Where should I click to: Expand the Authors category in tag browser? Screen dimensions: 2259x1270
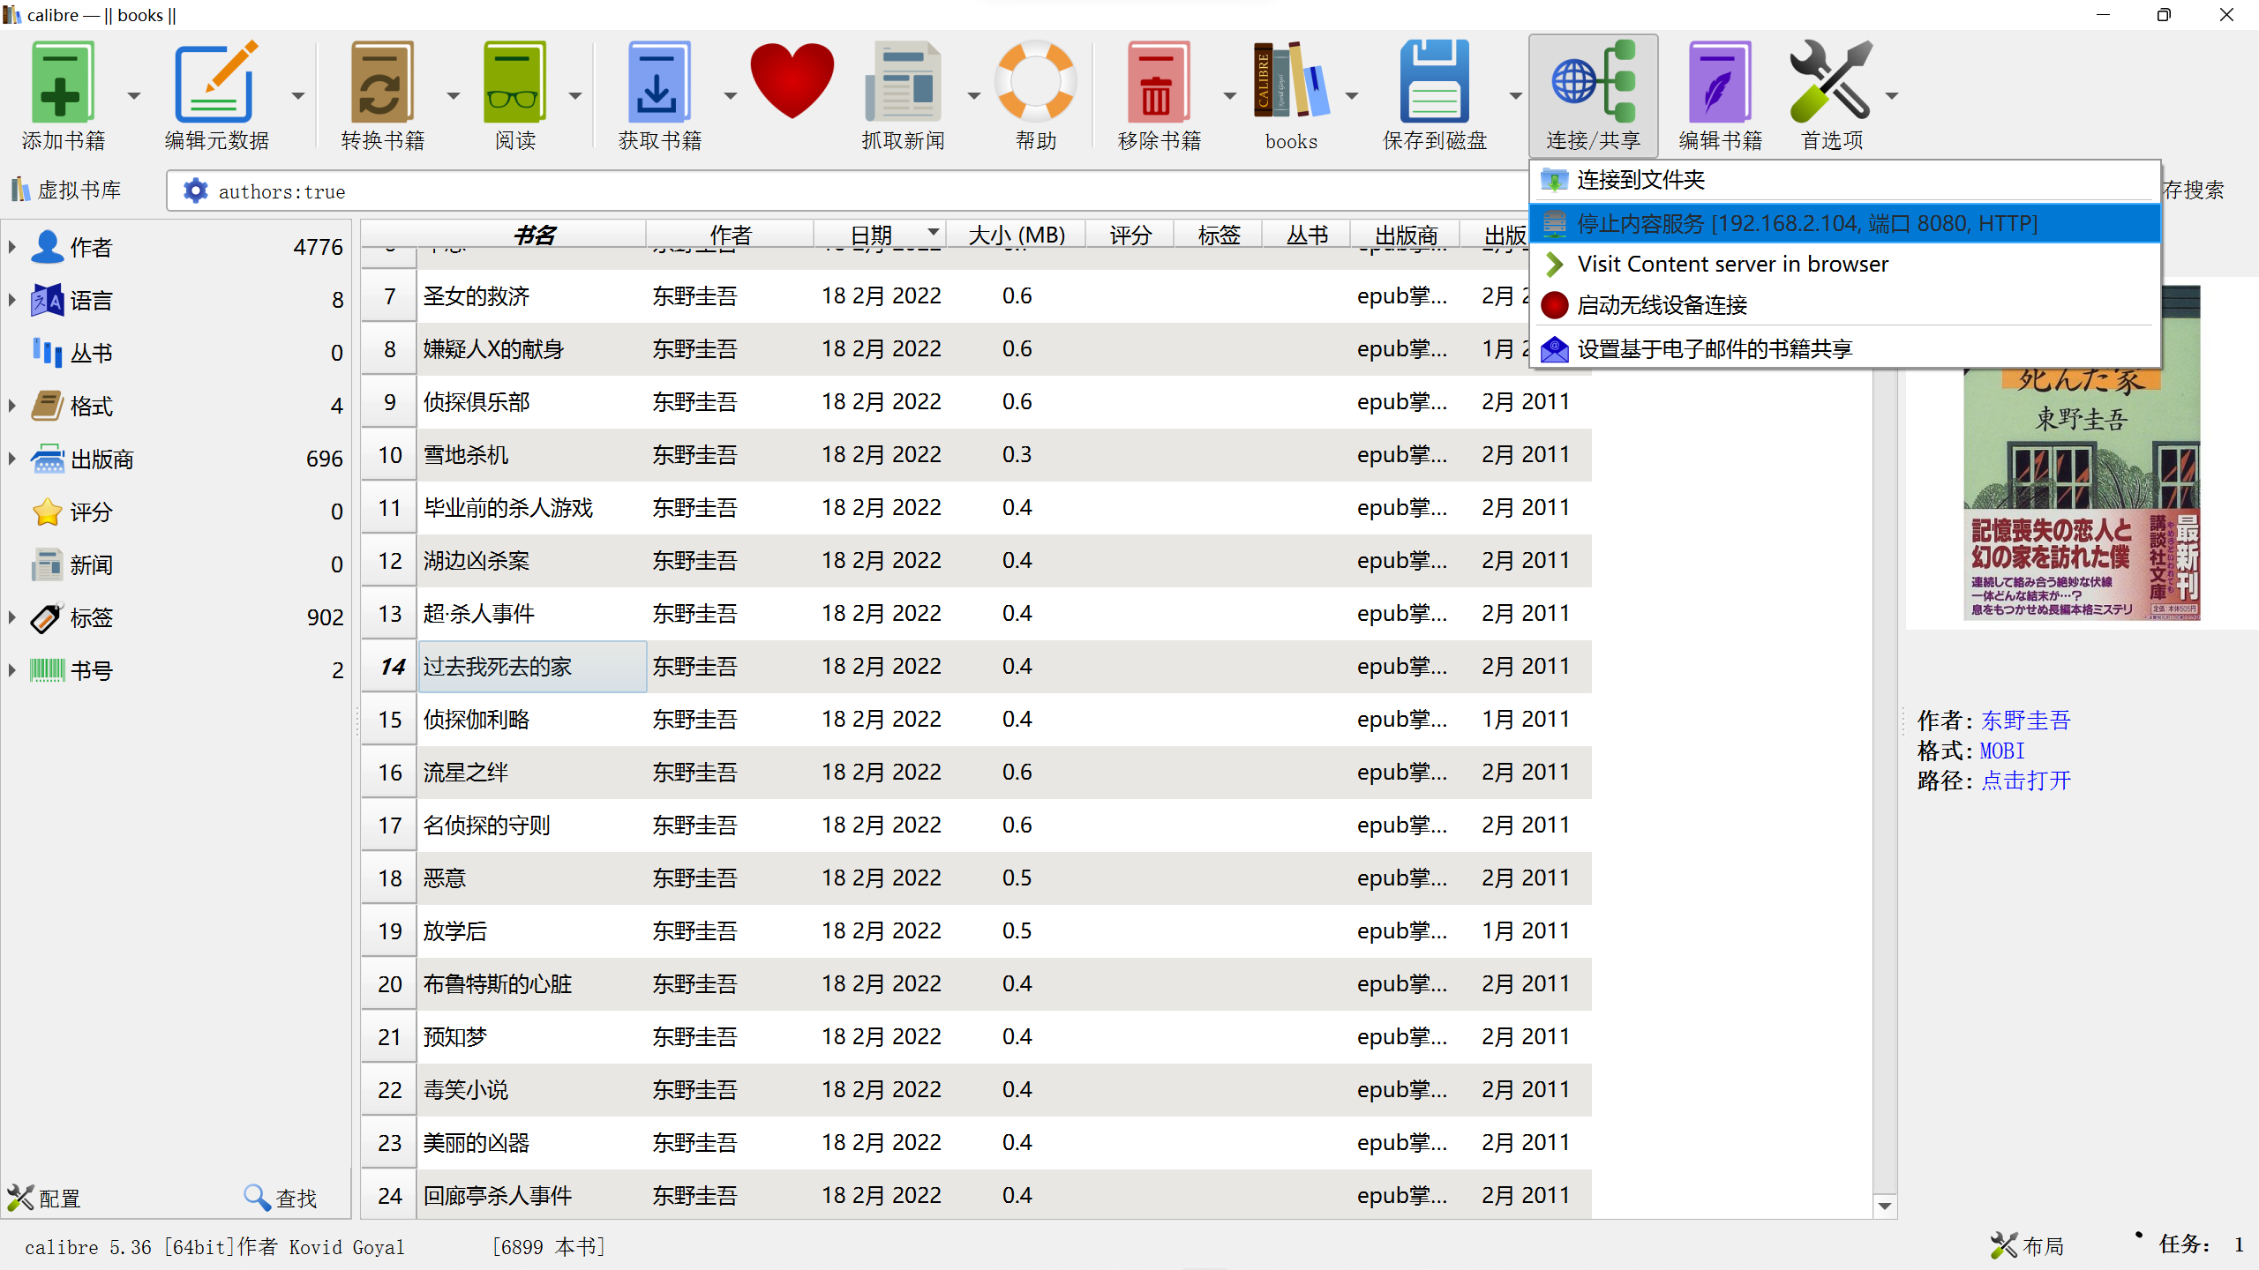coord(12,247)
